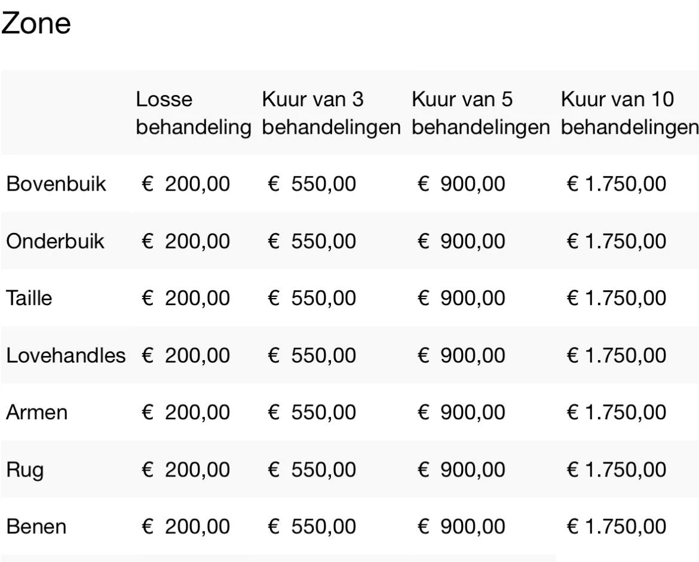The width and height of the screenshot is (699, 562).
Task: Select the Benen row label
Action: [x=36, y=526]
